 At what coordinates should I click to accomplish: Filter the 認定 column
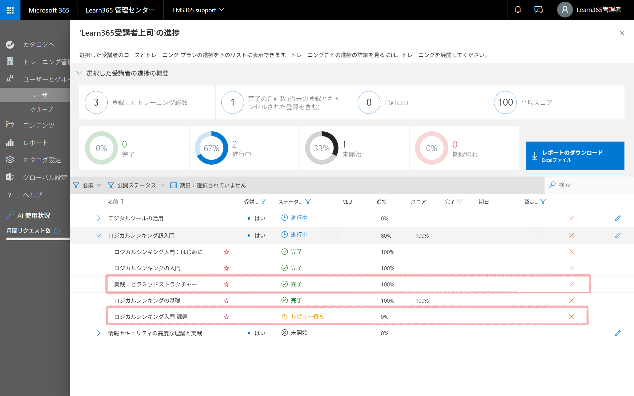(543, 202)
